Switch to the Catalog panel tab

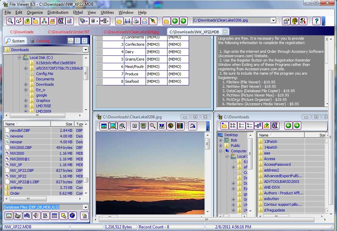pyautogui.click(x=42, y=41)
